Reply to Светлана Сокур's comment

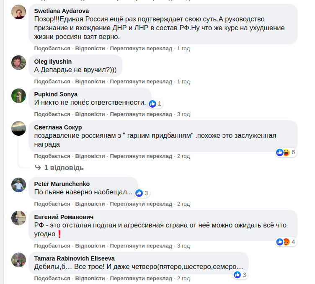point(90,156)
